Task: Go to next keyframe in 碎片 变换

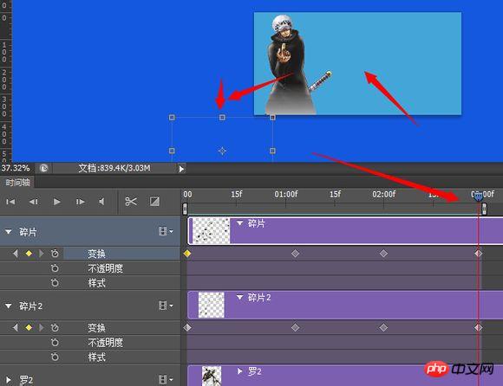Action: point(41,254)
